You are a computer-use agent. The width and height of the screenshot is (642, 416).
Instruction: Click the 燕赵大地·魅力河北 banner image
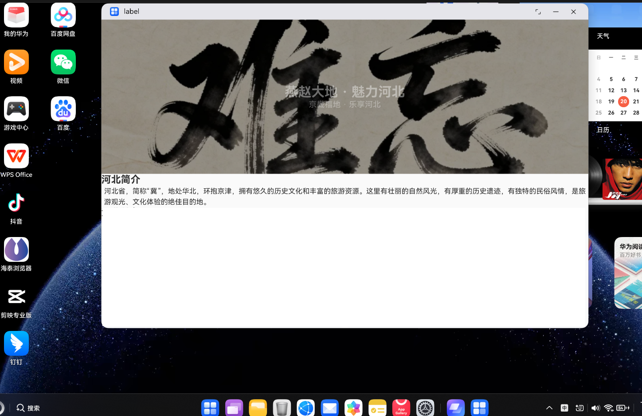(x=345, y=97)
